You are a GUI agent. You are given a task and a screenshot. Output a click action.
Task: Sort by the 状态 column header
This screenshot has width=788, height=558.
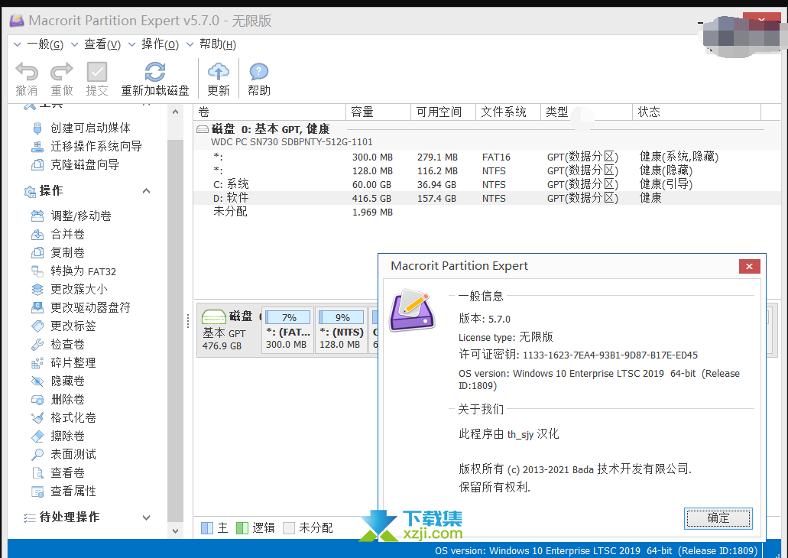[x=696, y=112]
